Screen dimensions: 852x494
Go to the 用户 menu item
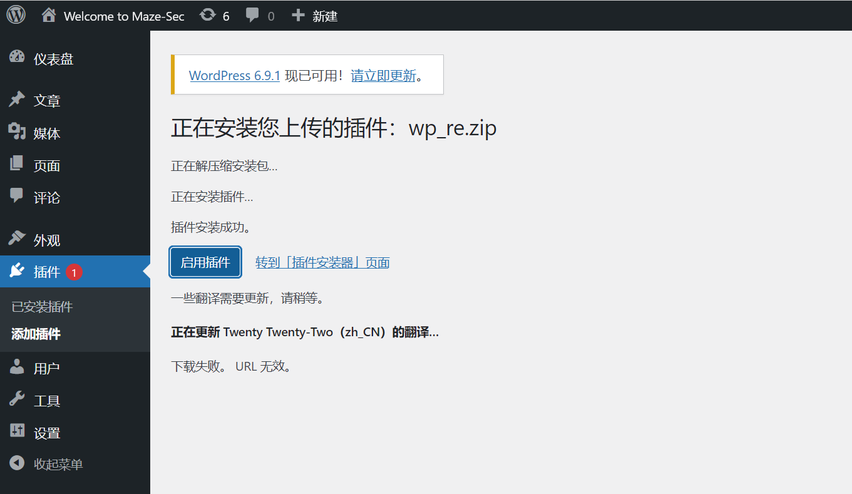click(x=46, y=368)
